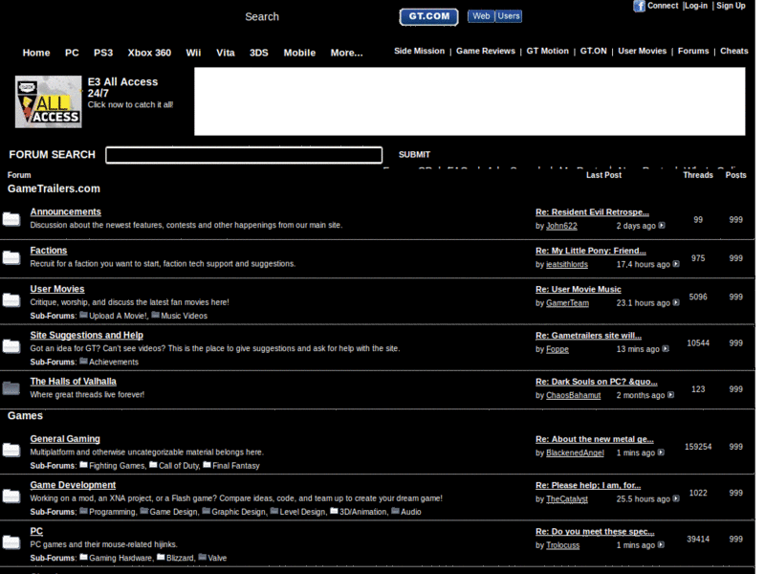Image resolution: width=765 pixels, height=574 pixels.
Task: Open the PC forum folder icon
Action: [11, 542]
